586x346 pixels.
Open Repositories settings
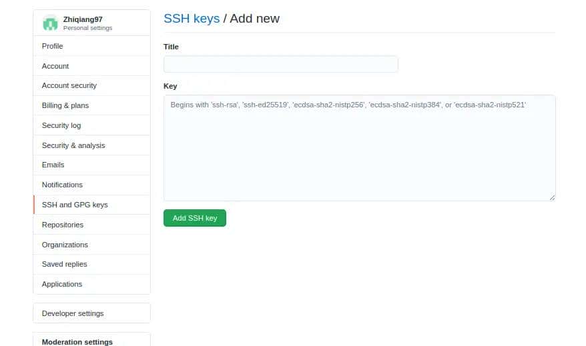click(62, 225)
